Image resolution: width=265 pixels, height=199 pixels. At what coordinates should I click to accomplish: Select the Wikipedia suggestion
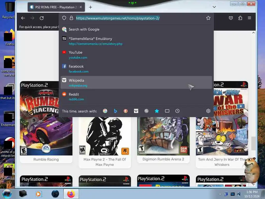tap(136, 83)
